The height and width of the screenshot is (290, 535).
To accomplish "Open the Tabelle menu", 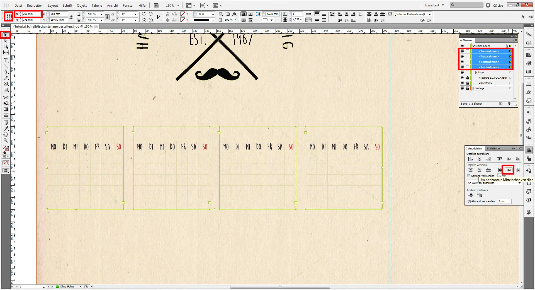I will click(97, 5).
